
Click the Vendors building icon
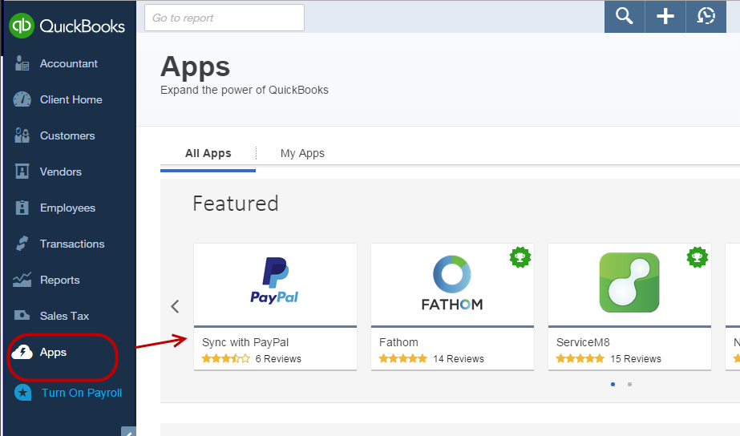pyautogui.click(x=22, y=172)
